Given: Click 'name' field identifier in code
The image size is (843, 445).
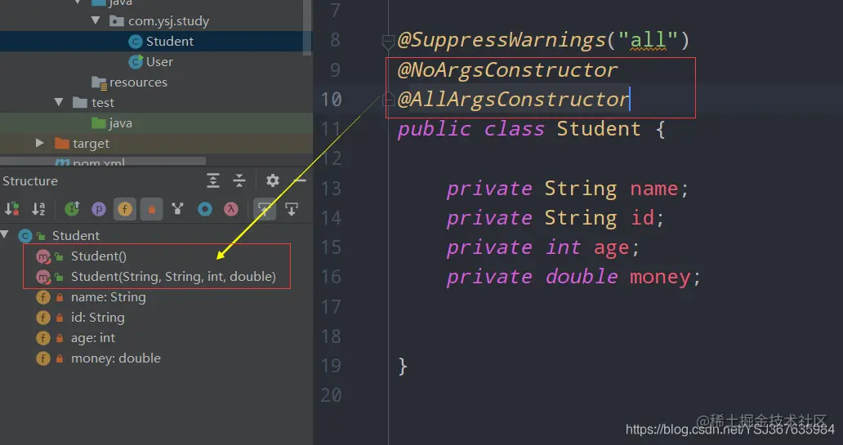Looking at the screenshot, I should [x=653, y=189].
